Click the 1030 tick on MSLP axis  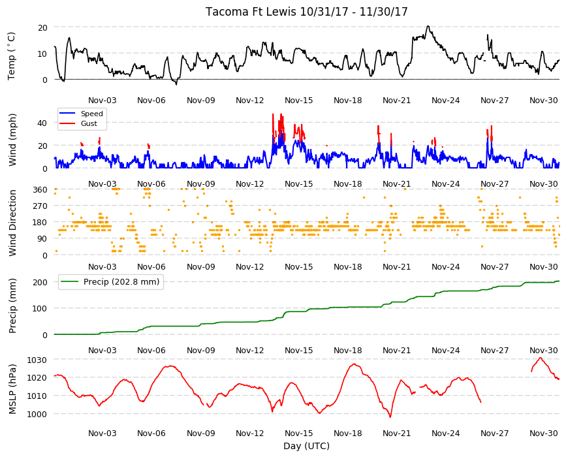coord(38,360)
